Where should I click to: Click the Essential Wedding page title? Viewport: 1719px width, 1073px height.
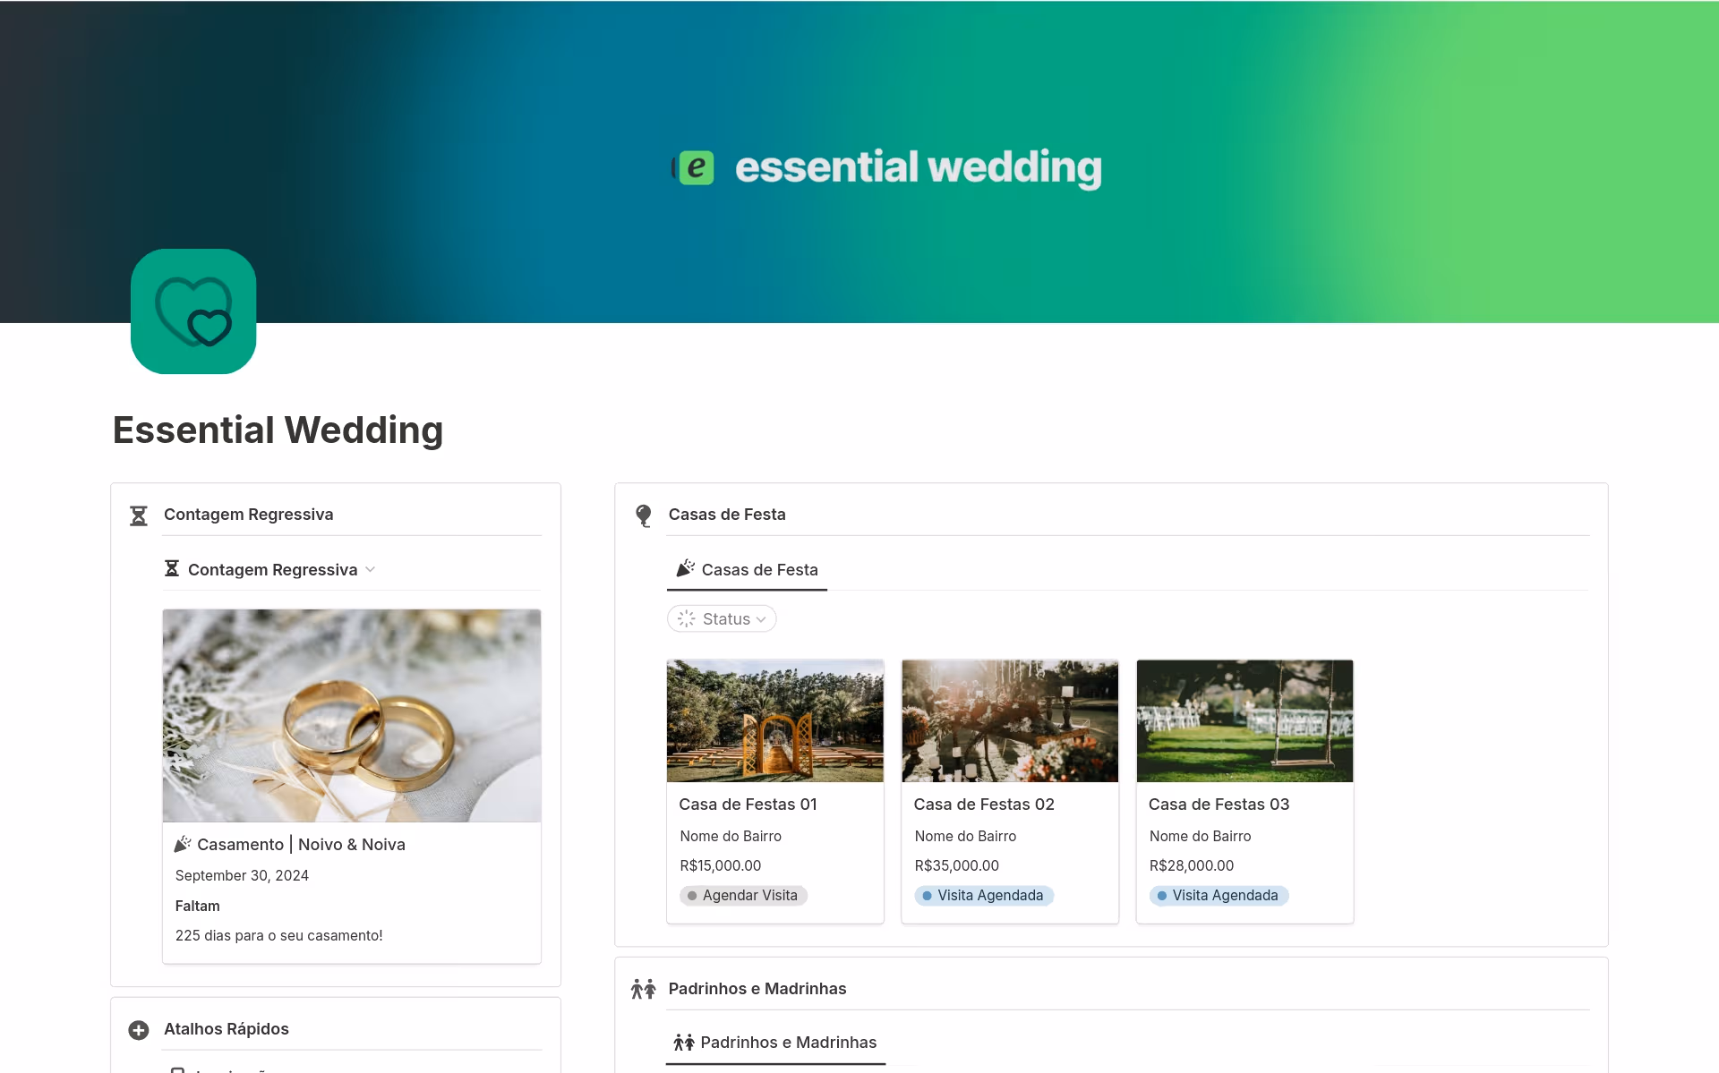click(x=278, y=430)
